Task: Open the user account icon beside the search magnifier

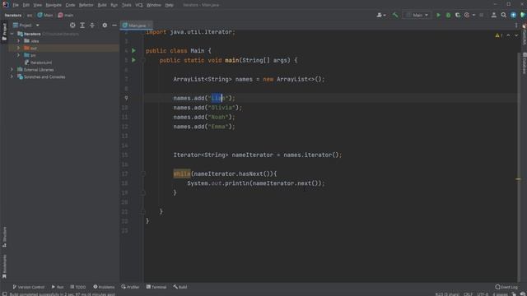Action: coord(494,15)
